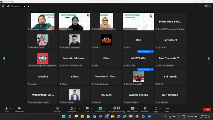Image resolution: width=213 pixels, height=120 pixels.
Task: Open the Security shield icon
Action: pyautogui.click(x=57, y=108)
